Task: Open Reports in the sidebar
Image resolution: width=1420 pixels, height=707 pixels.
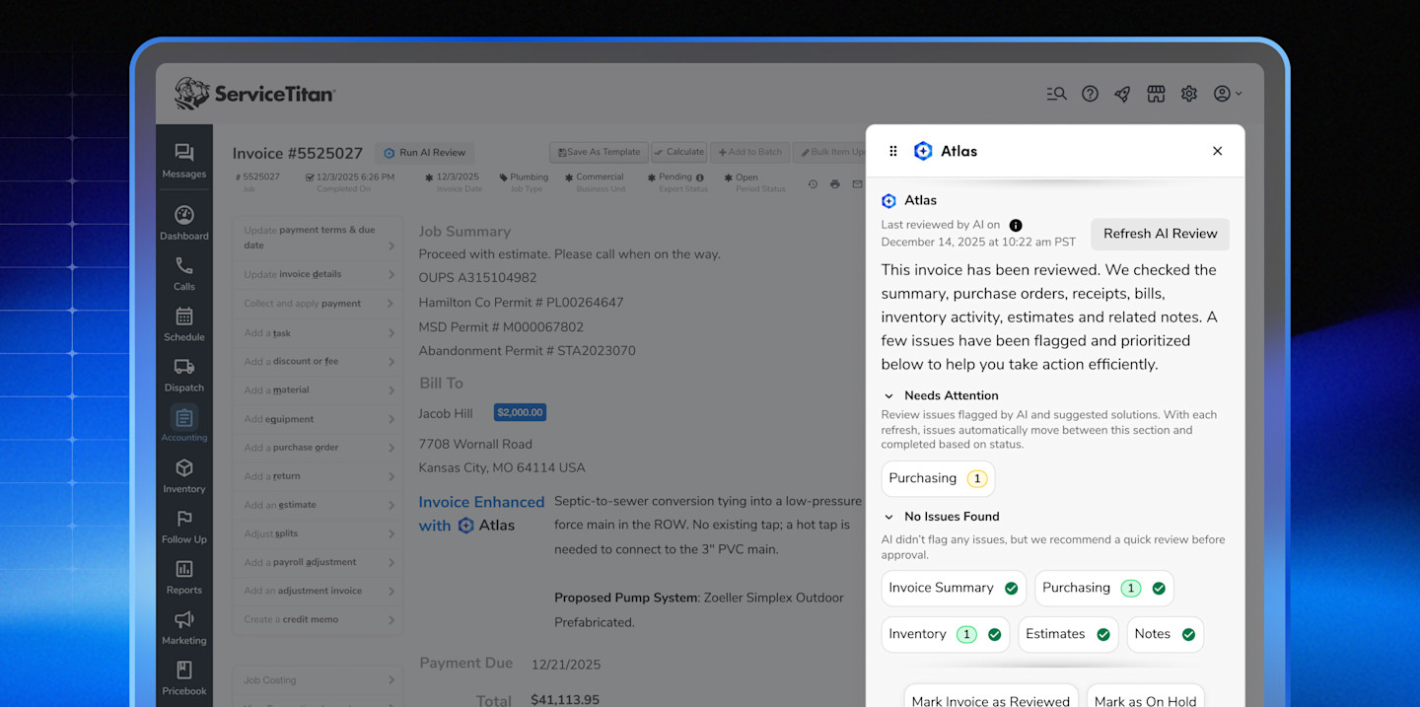Action: click(x=184, y=577)
